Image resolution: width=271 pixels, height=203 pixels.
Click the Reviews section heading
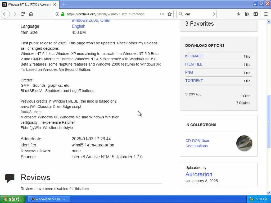35,177
